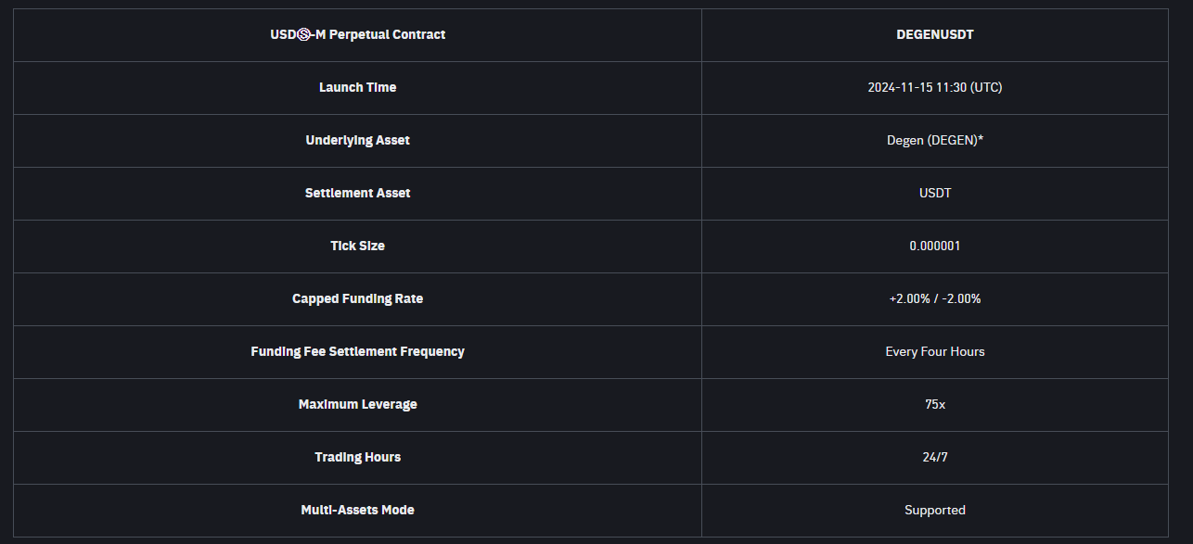Image resolution: width=1193 pixels, height=544 pixels.
Task: Click the DEGENUSDT contract name
Action: click(x=934, y=34)
